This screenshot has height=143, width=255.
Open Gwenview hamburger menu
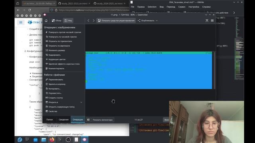(x=212, y=21)
